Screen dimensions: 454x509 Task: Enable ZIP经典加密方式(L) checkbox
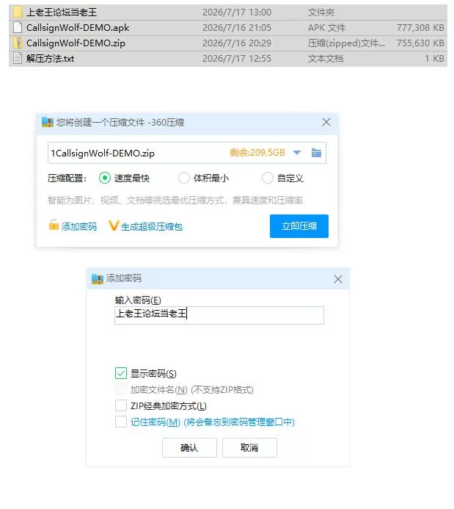coord(121,405)
